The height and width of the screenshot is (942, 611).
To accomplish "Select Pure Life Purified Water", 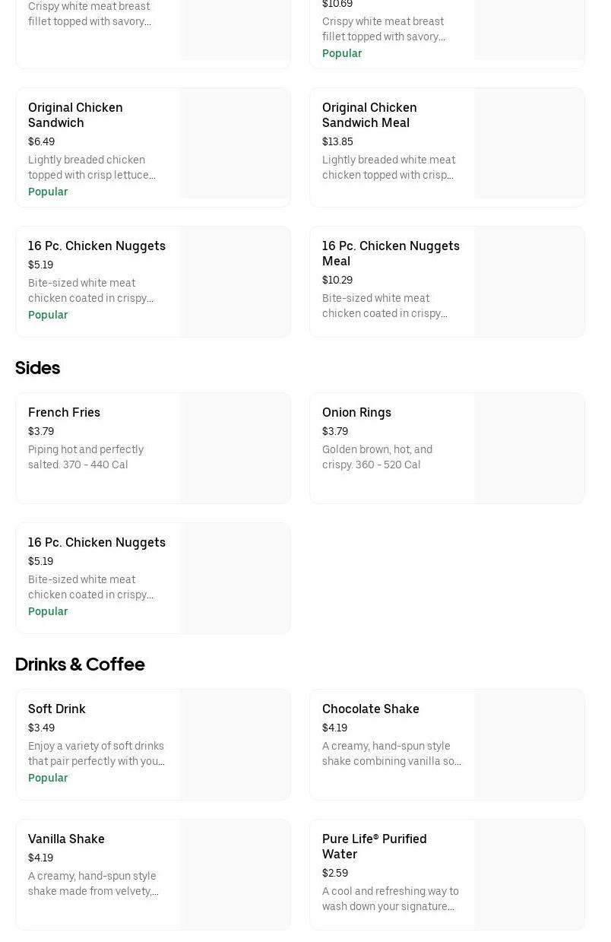I will click(x=374, y=846).
